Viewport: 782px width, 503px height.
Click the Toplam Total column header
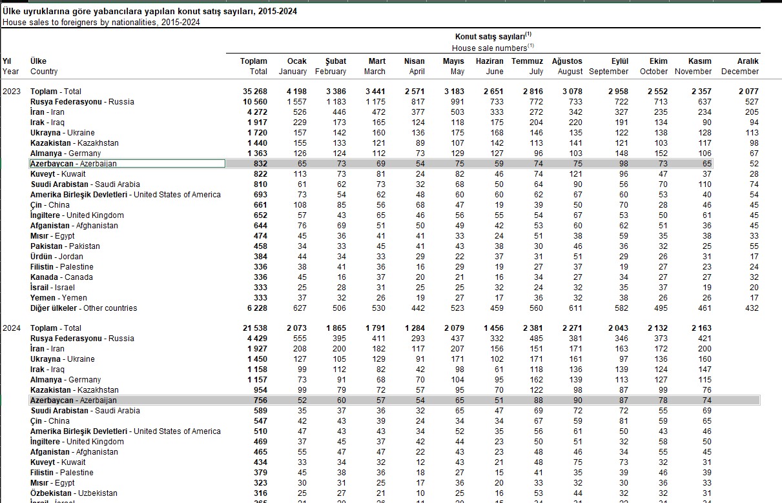(x=254, y=66)
